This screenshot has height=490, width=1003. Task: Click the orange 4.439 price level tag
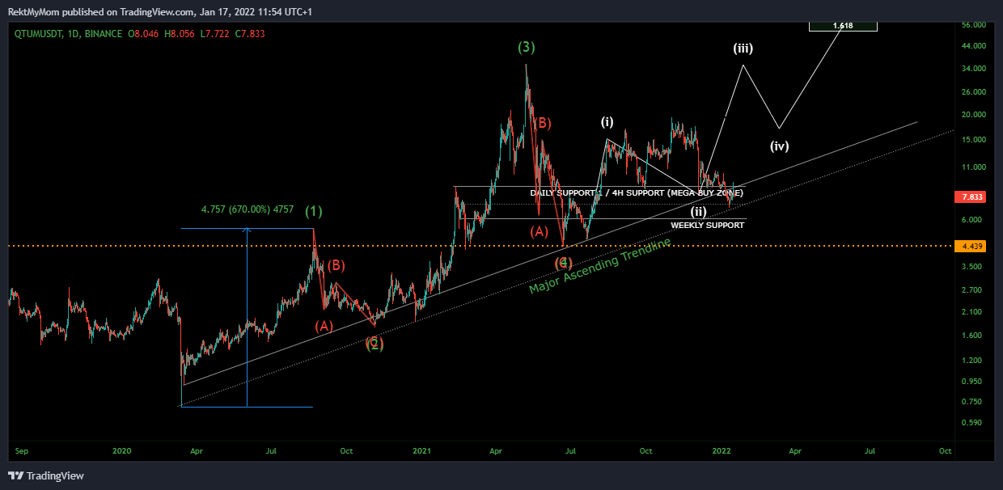[968, 246]
